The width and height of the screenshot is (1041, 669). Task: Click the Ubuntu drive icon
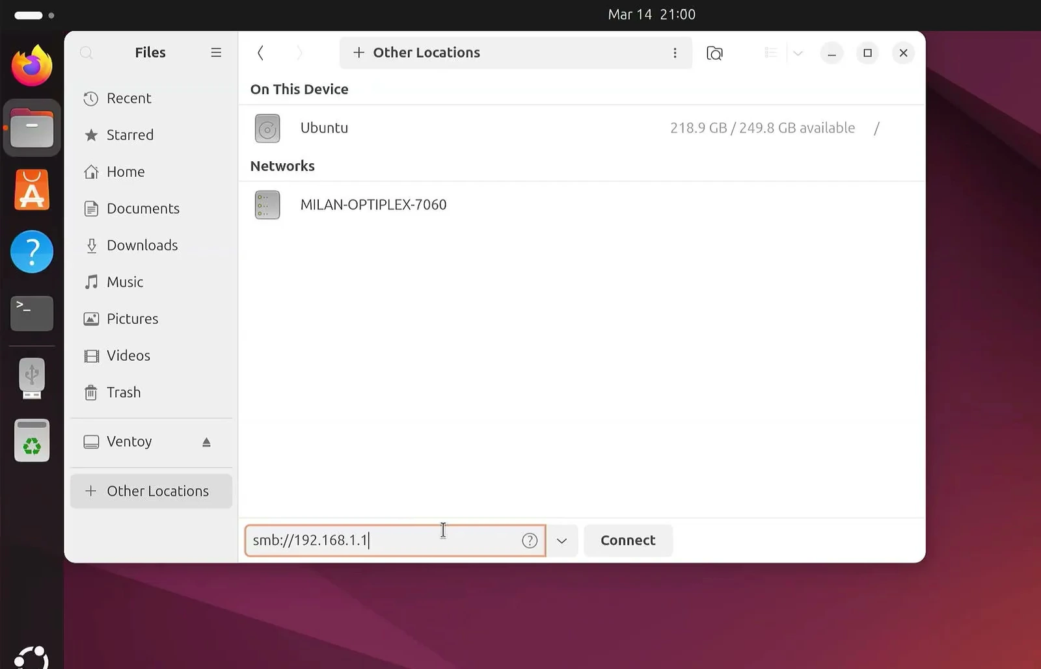[x=267, y=128]
